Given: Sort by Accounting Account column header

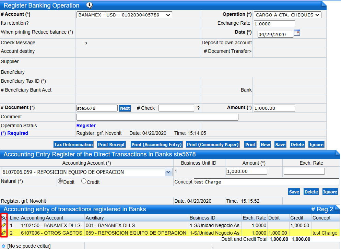Looking at the screenshot, I should [42, 218].
